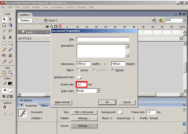Collapse the Properties panel triangle

point(22,105)
